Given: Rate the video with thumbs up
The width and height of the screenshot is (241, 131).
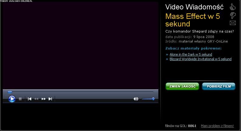Looking at the screenshot, I should click(x=233, y=7).
